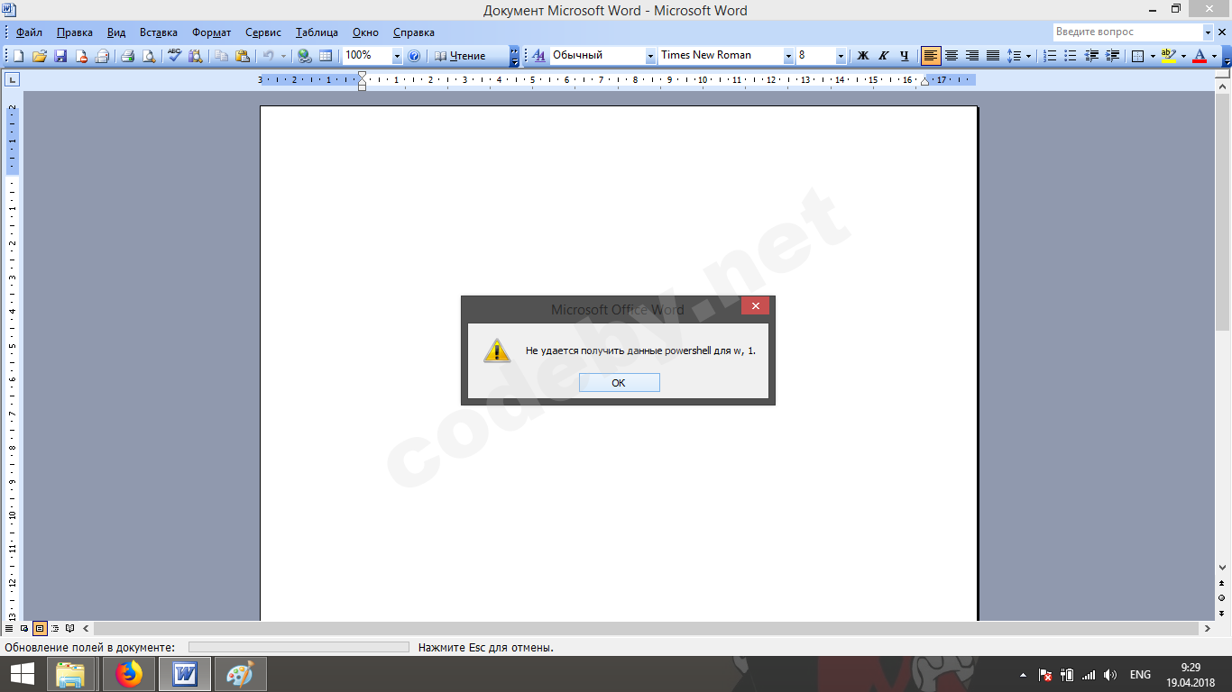Align text to the left
1232x692 pixels.
[x=930, y=56]
